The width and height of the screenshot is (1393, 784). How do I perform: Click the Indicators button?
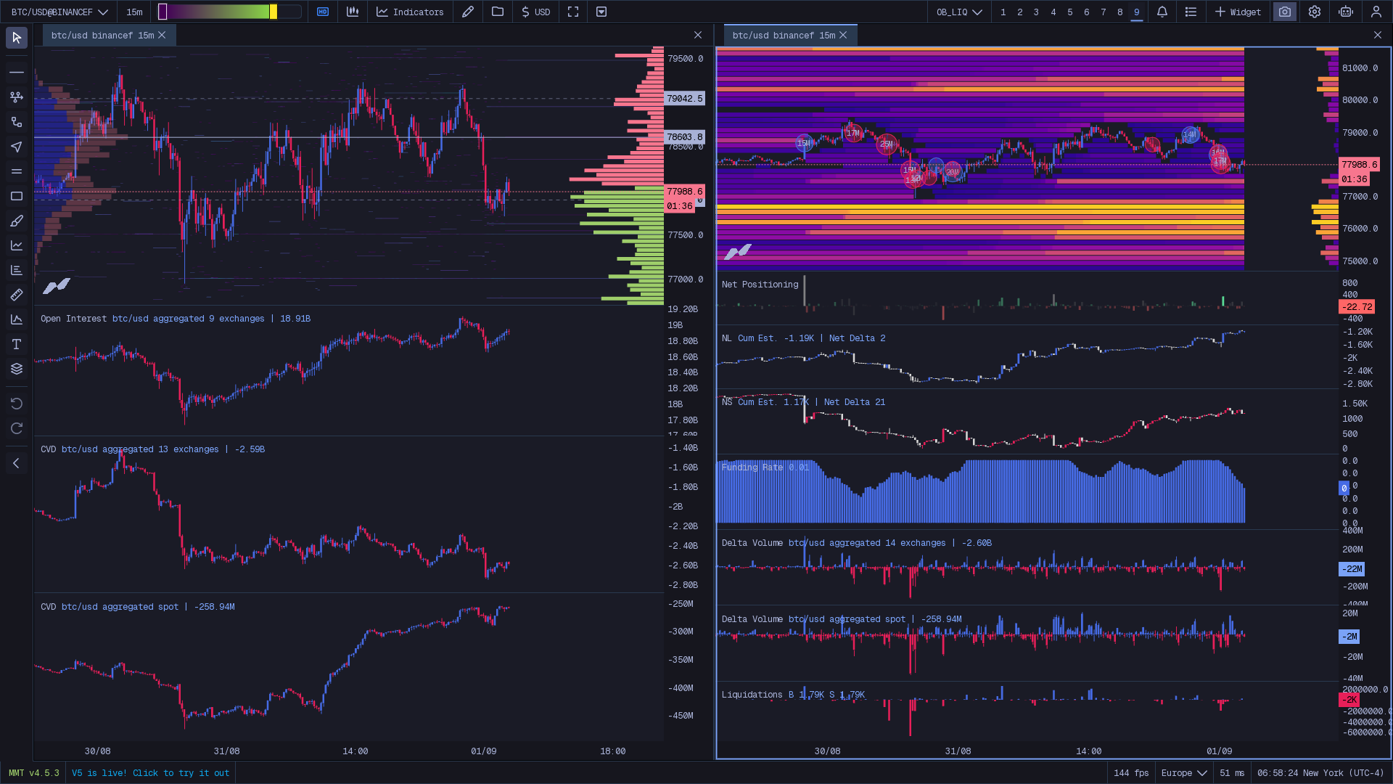pos(410,12)
